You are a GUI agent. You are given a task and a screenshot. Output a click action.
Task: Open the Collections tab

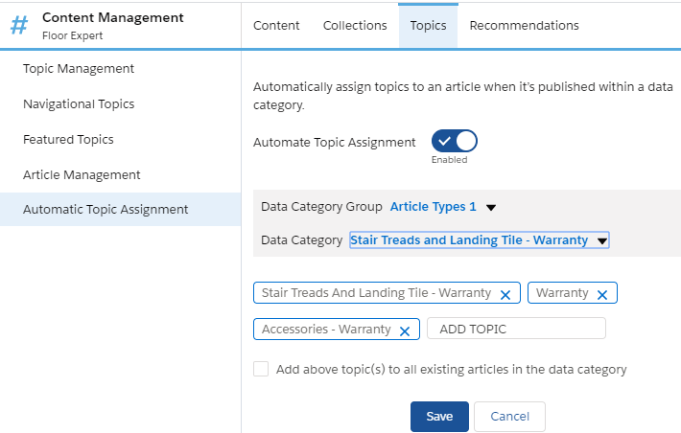pyautogui.click(x=355, y=26)
